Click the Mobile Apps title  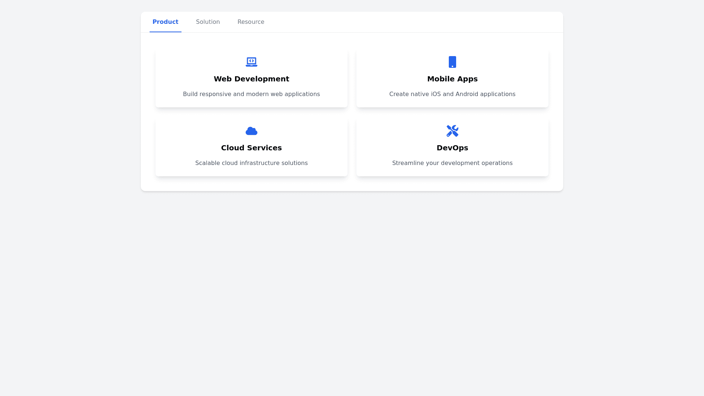[452, 79]
